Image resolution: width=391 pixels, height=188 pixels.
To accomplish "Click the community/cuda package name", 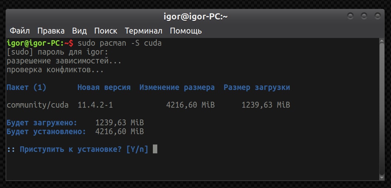I will point(38,105).
